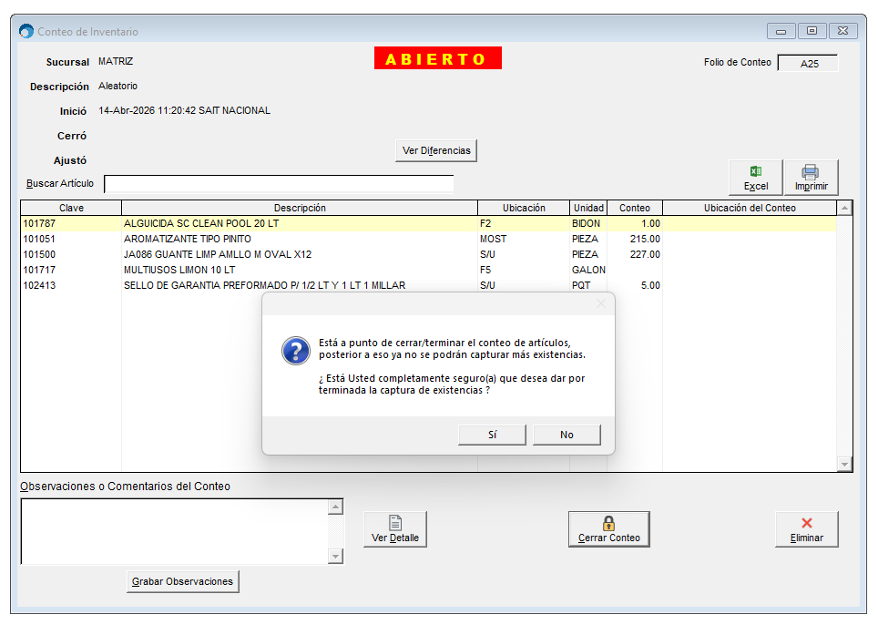Click the Observaciones comments text area
The width and height of the screenshot is (878, 625).
[x=173, y=531]
